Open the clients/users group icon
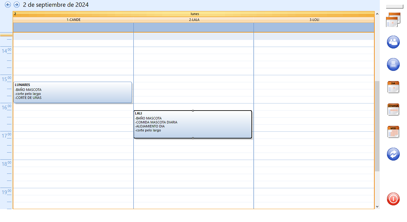Viewport: 407px width, 222px height. tap(393, 42)
